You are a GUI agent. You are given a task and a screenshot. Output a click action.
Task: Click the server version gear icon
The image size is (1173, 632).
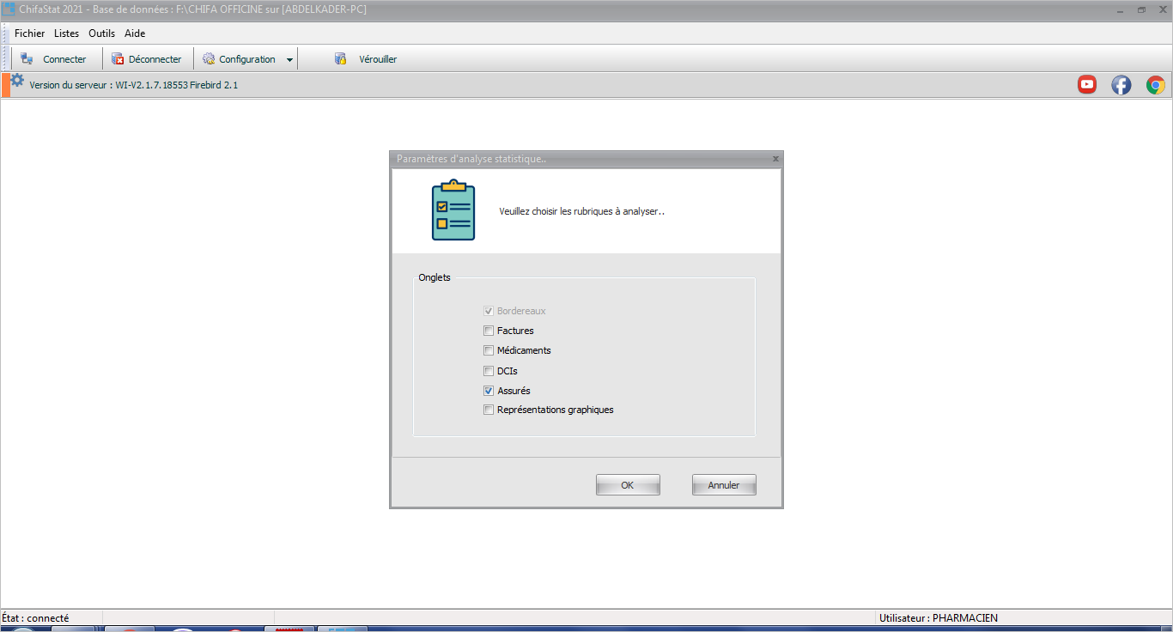coord(17,80)
